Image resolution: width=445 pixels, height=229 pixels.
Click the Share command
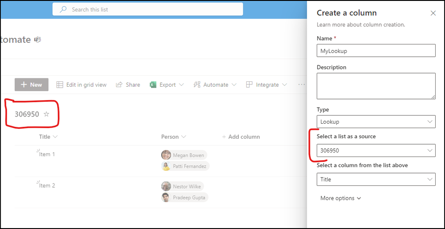point(128,84)
